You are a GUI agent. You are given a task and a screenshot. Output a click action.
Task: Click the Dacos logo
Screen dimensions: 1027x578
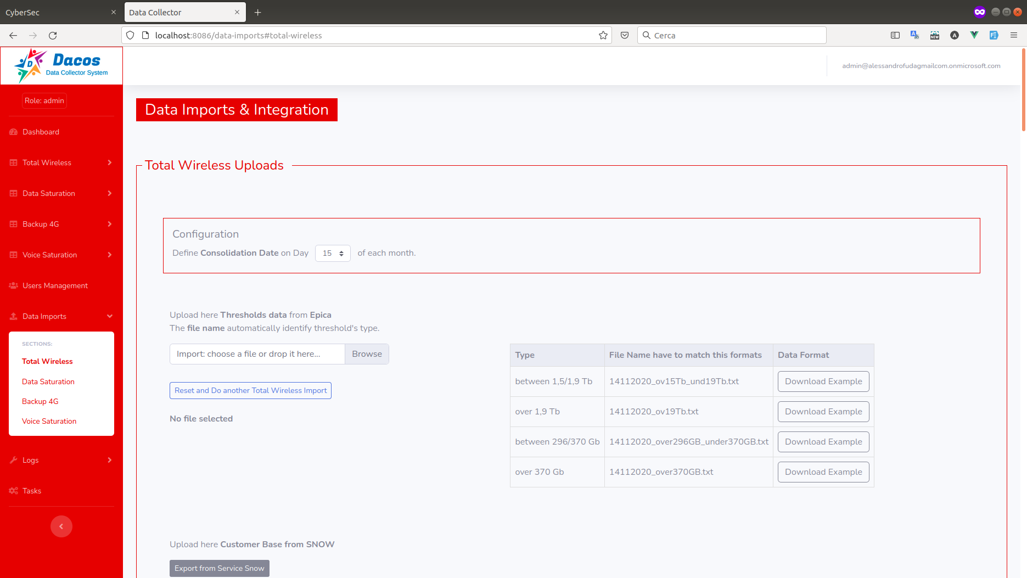(x=61, y=66)
